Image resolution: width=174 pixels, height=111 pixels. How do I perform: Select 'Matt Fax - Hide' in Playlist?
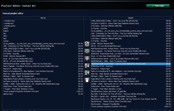coord(131,74)
